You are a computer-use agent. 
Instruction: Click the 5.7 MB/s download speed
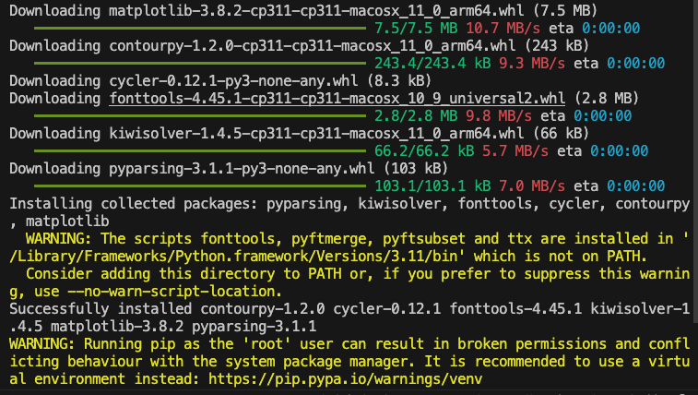[515, 151]
